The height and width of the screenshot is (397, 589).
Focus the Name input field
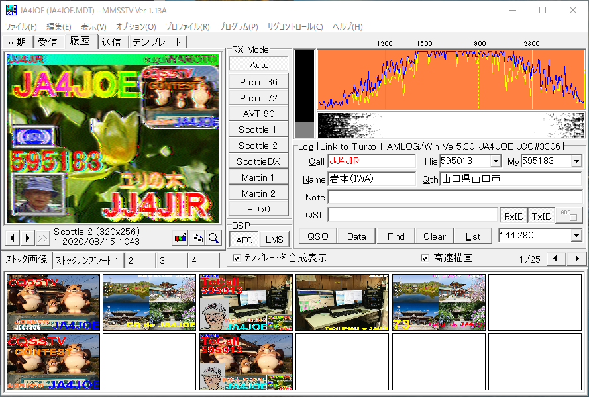[372, 179]
